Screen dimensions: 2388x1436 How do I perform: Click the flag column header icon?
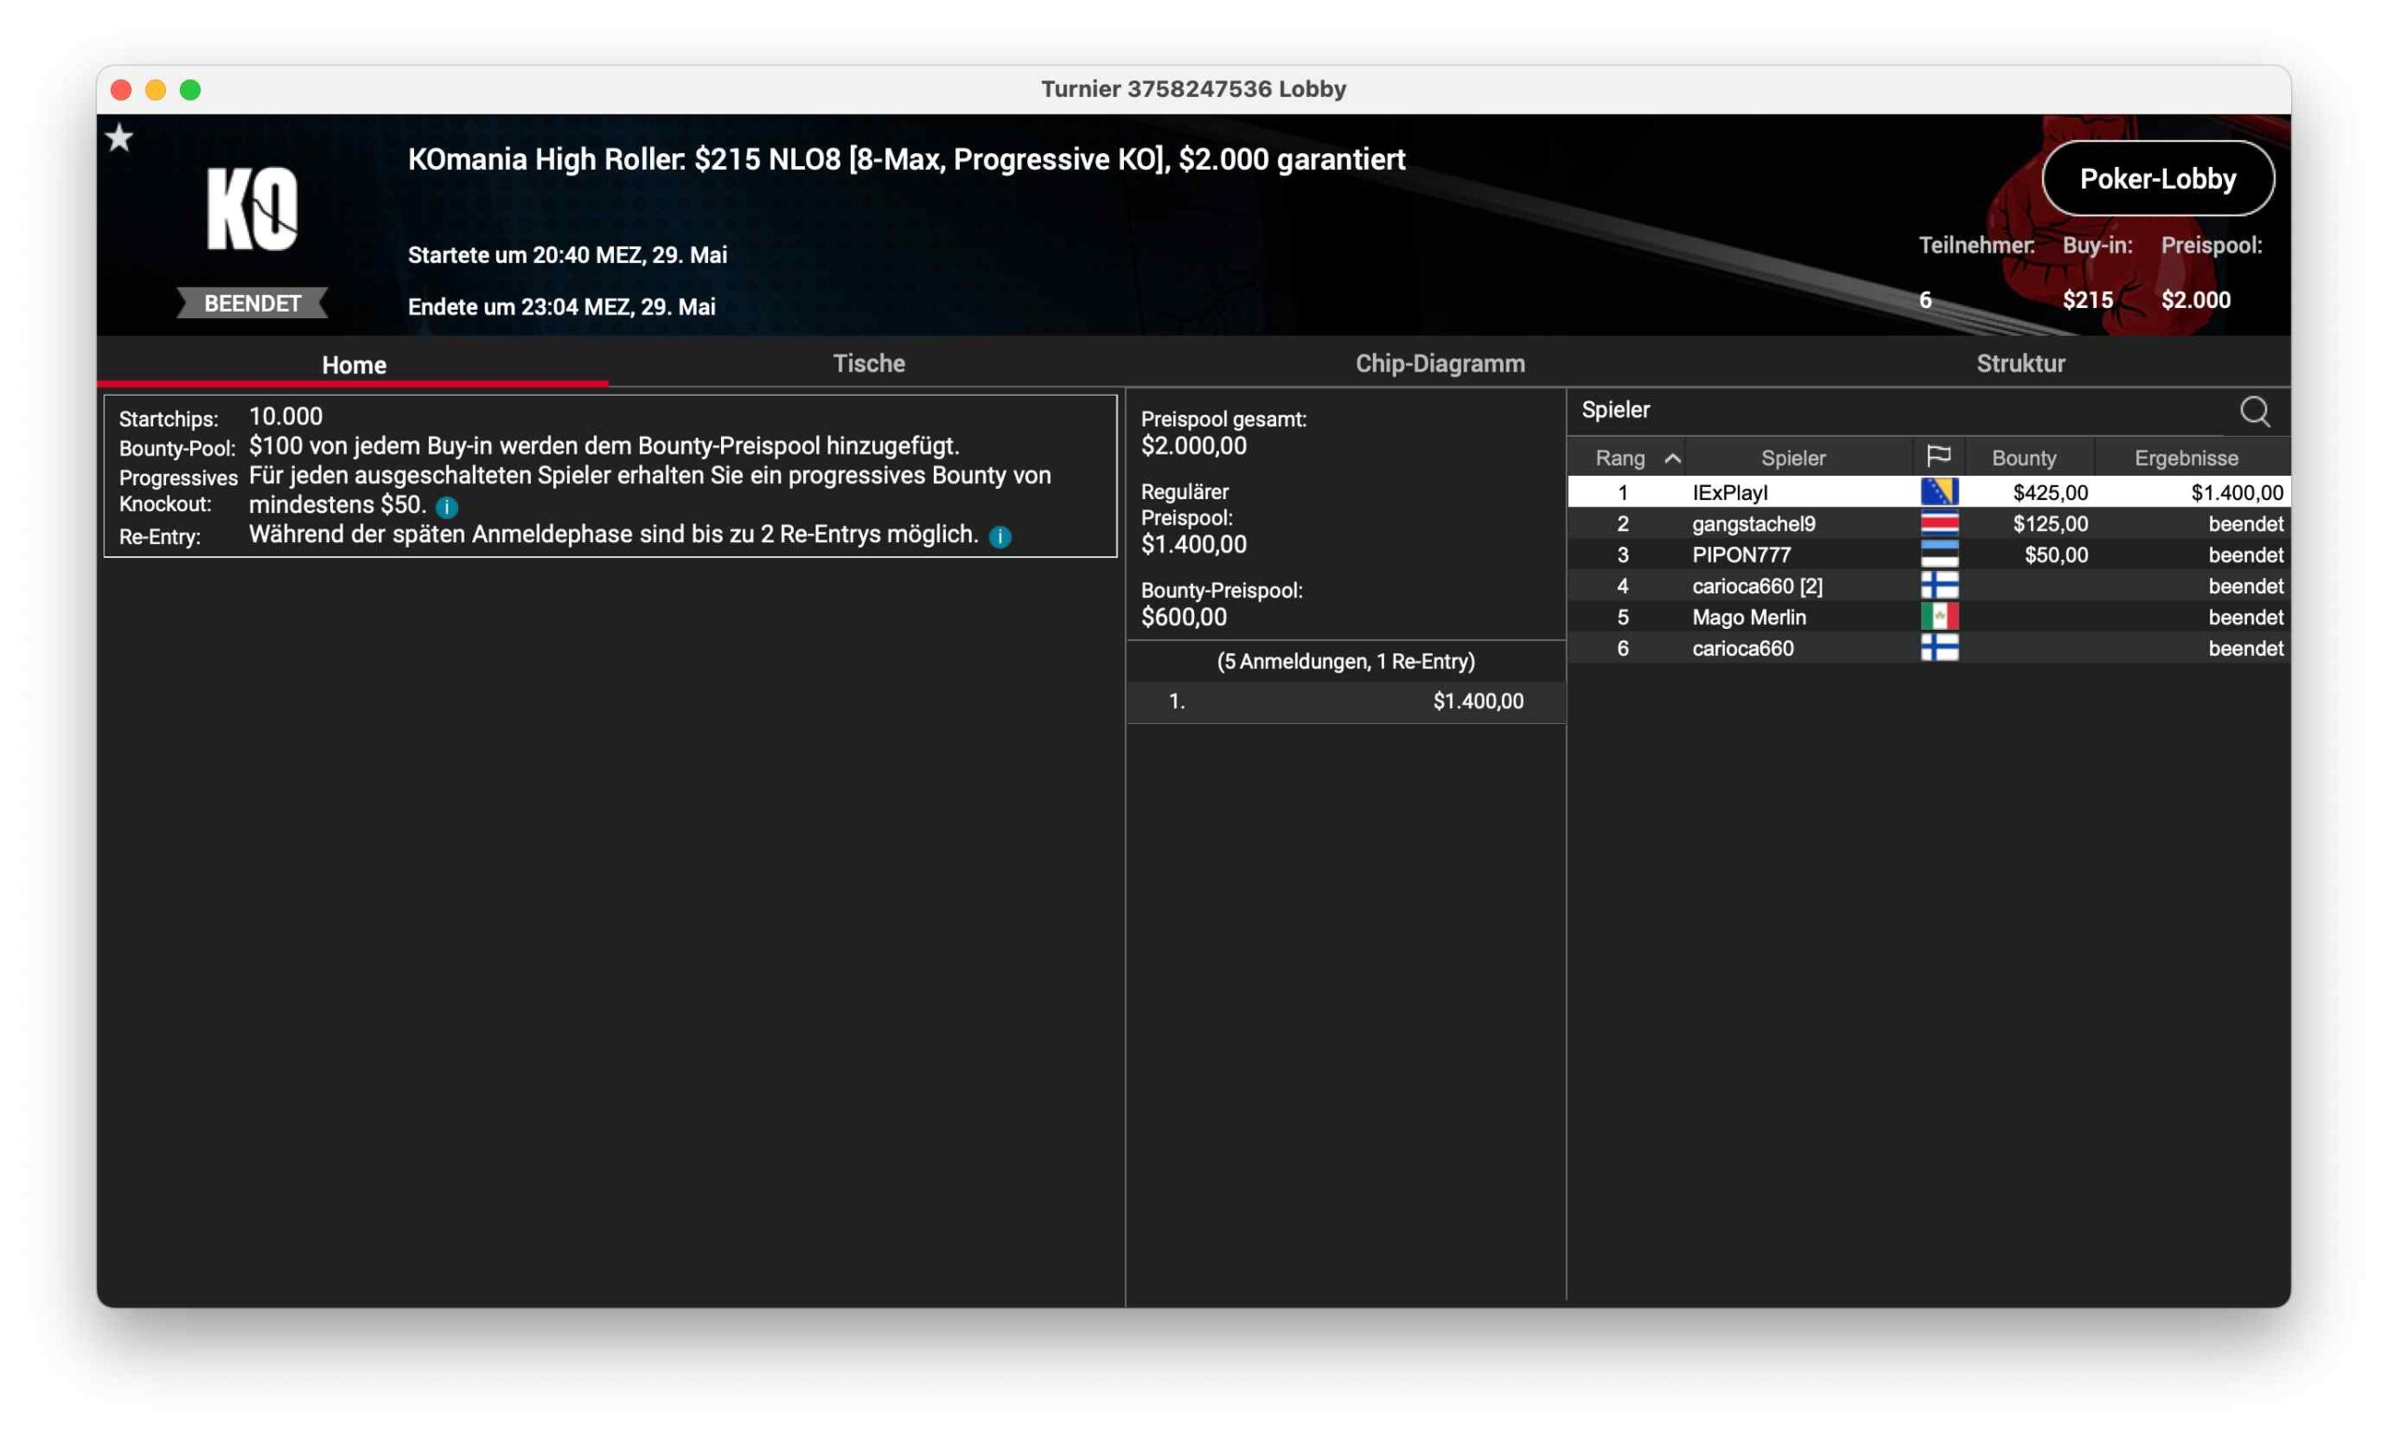click(x=1938, y=456)
